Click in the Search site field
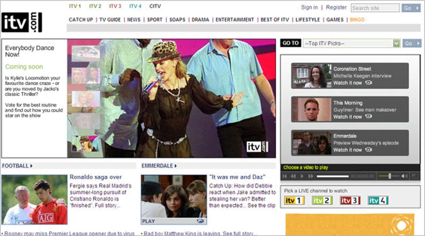The width and height of the screenshot is (425, 236). [x=375, y=8]
